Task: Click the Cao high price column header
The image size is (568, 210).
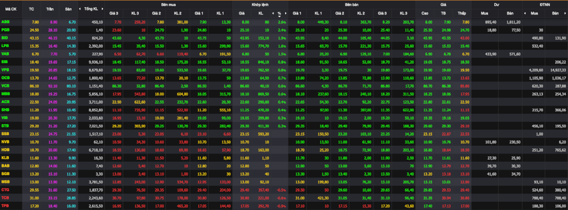Action: click(x=424, y=13)
